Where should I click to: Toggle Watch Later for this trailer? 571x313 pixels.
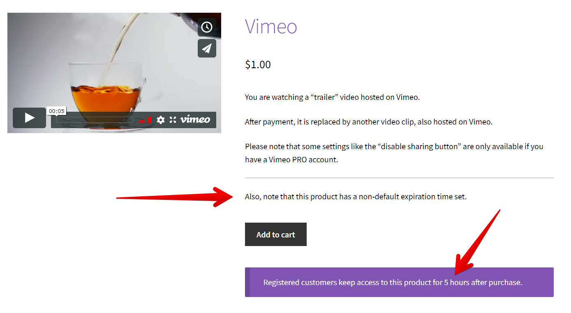[x=207, y=27]
